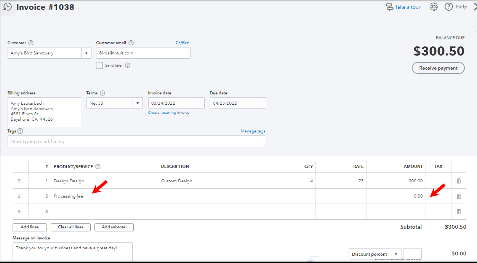Click the drag handle on line 1
The height and width of the screenshot is (263, 477).
click(x=20, y=181)
